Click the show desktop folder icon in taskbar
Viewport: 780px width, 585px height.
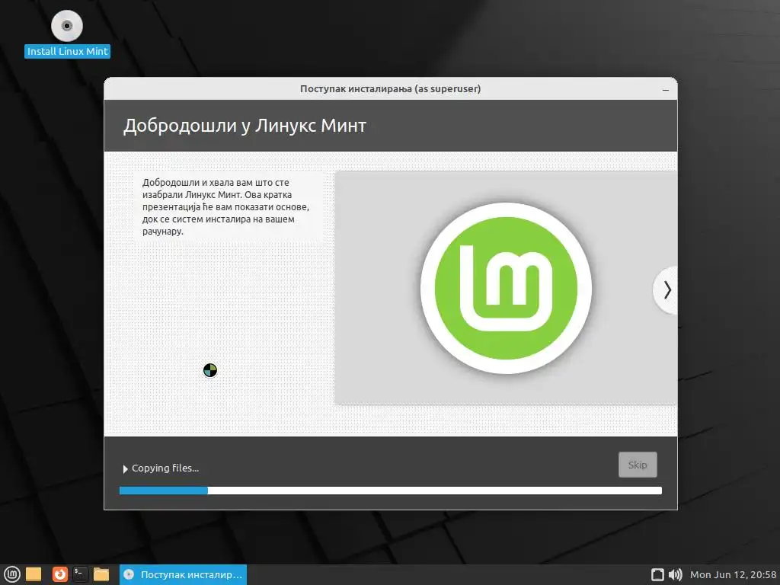[x=34, y=574]
